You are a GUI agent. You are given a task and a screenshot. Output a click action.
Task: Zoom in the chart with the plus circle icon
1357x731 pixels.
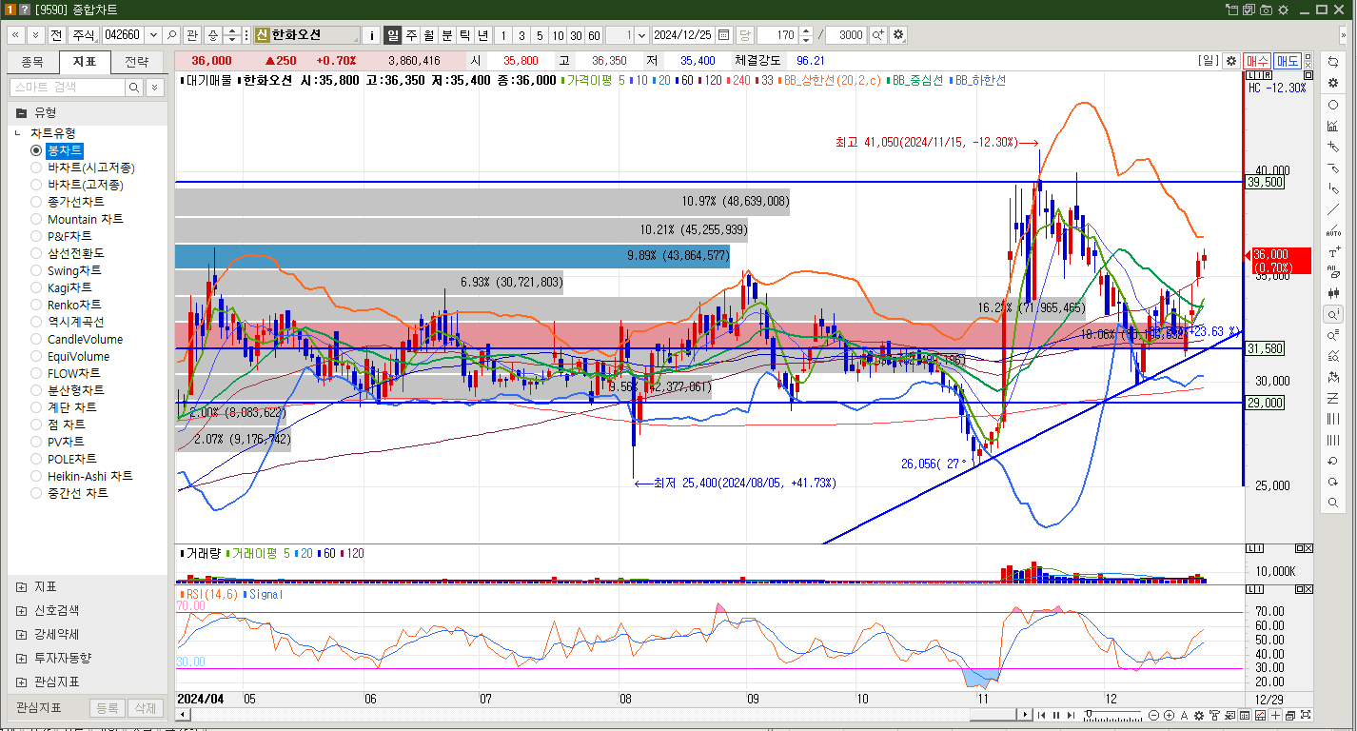[x=1169, y=715]
